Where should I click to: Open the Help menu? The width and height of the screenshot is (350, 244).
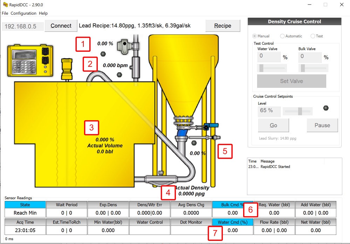click(43, 13)
